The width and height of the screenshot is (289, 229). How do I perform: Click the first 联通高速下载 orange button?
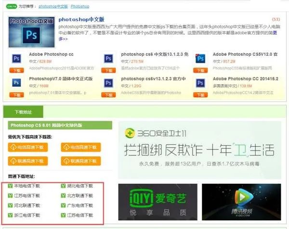coord(28,161)
